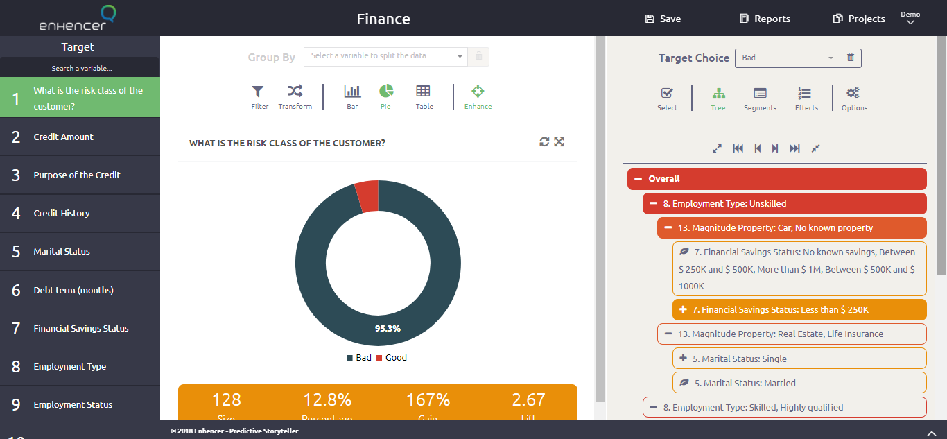Screen dimensions: 947x439
Task: Select the risk class target variable
Action: [x=80, y=98]
